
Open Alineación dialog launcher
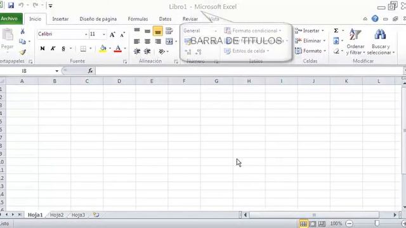tap(176, 61)
